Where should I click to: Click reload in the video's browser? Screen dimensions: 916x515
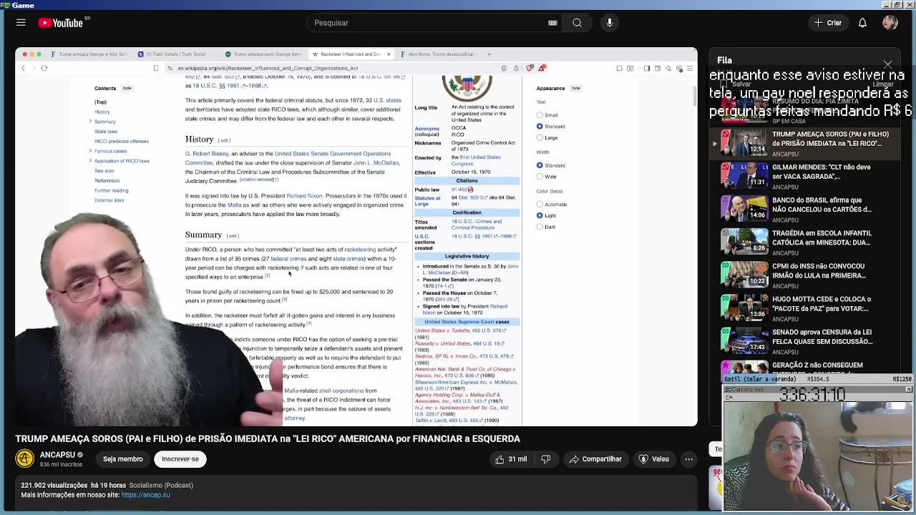pos(44,69)
